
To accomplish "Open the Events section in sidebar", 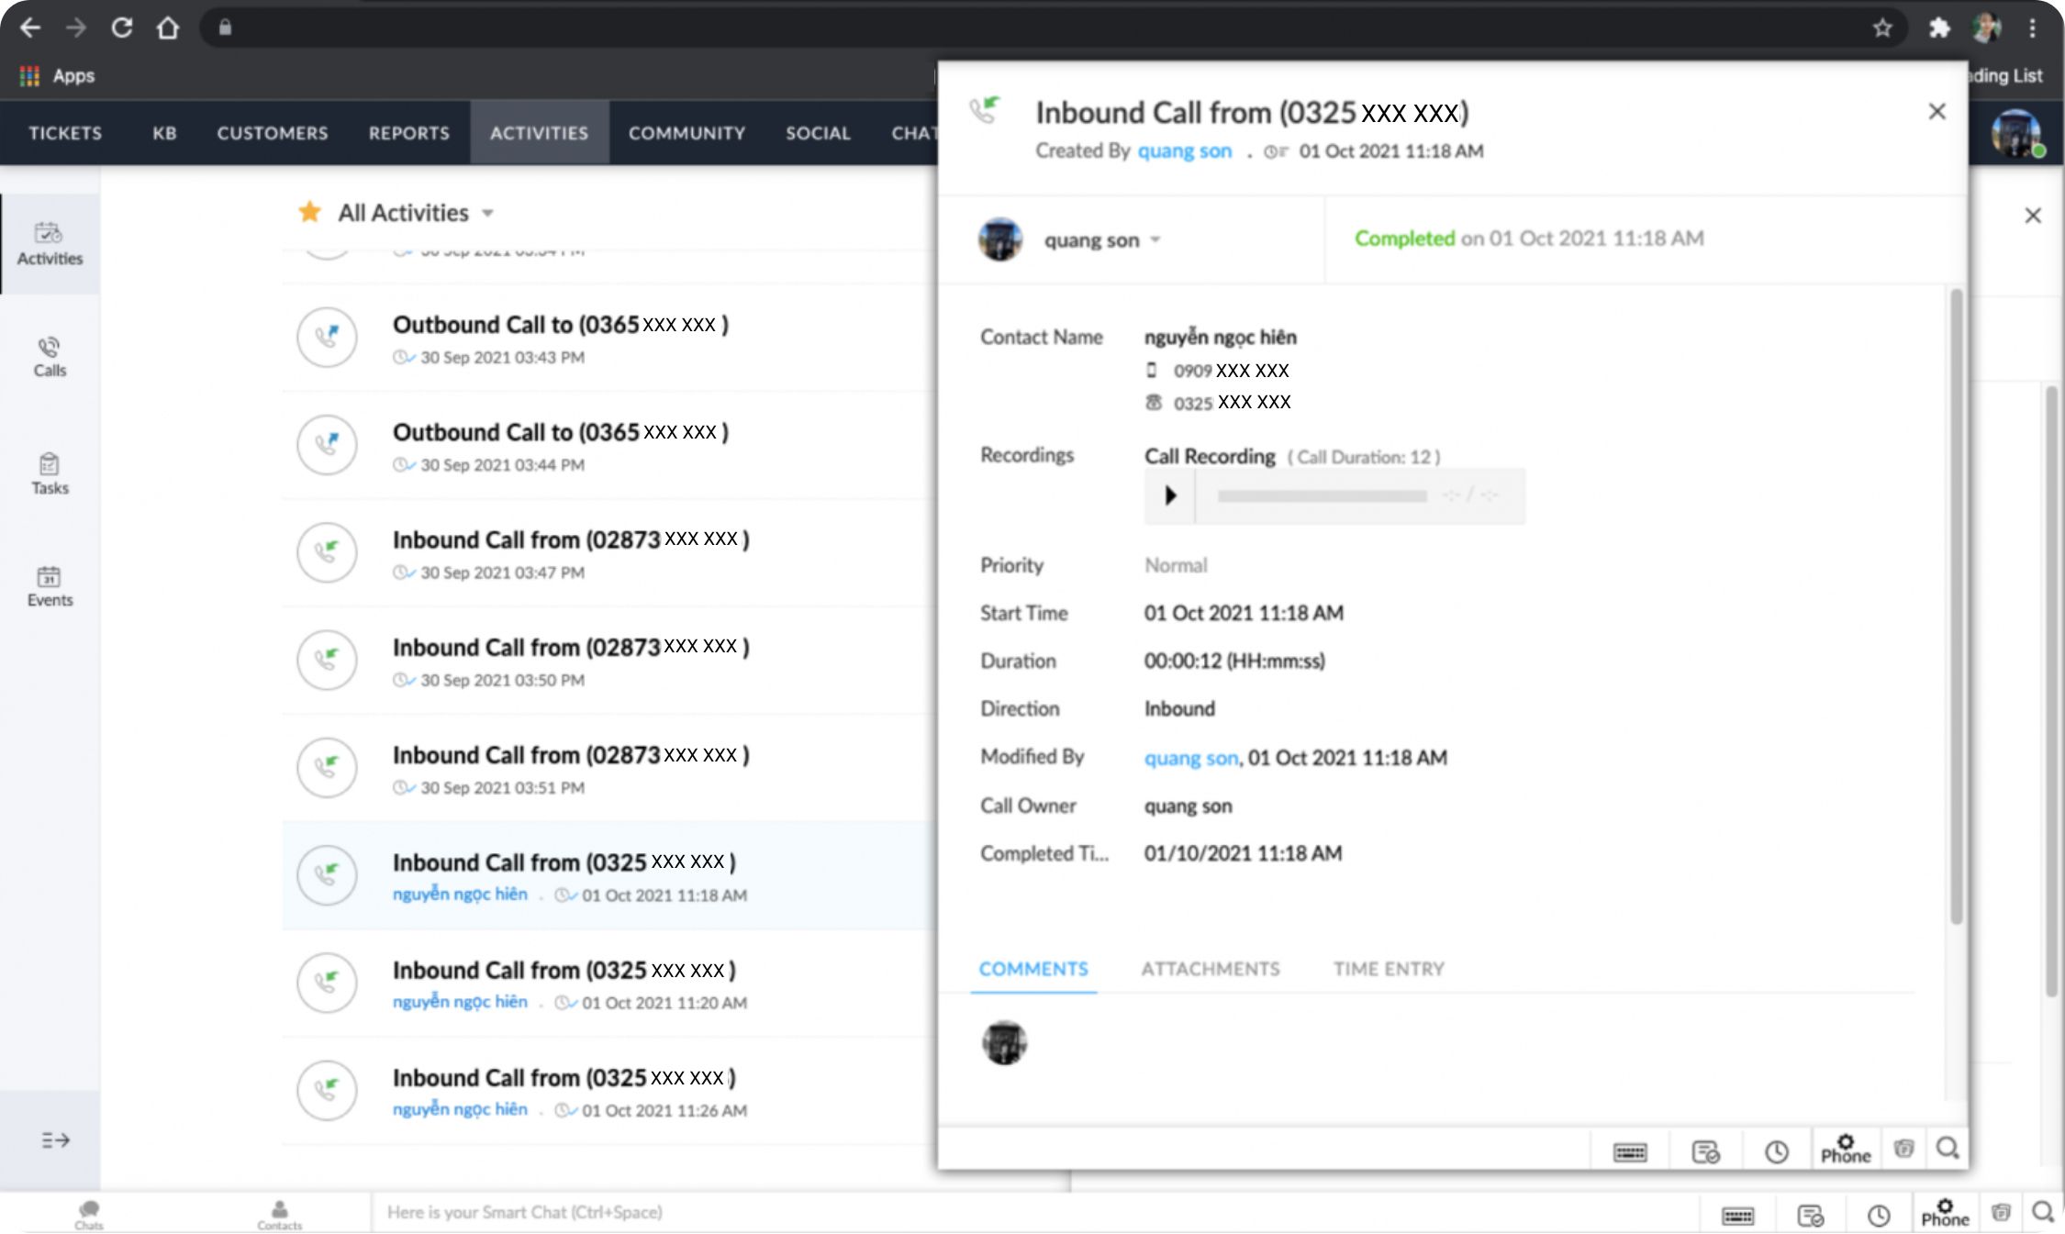I will (x=50, y=585).
